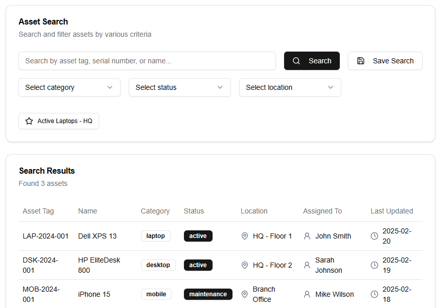Click the Name column header
Viewport: 443px width, 308px height.
tap(87, 211)
